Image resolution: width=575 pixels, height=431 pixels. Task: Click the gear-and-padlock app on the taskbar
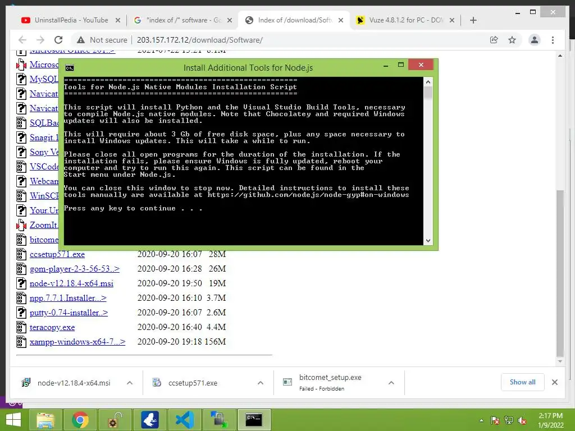click(115, 420)
